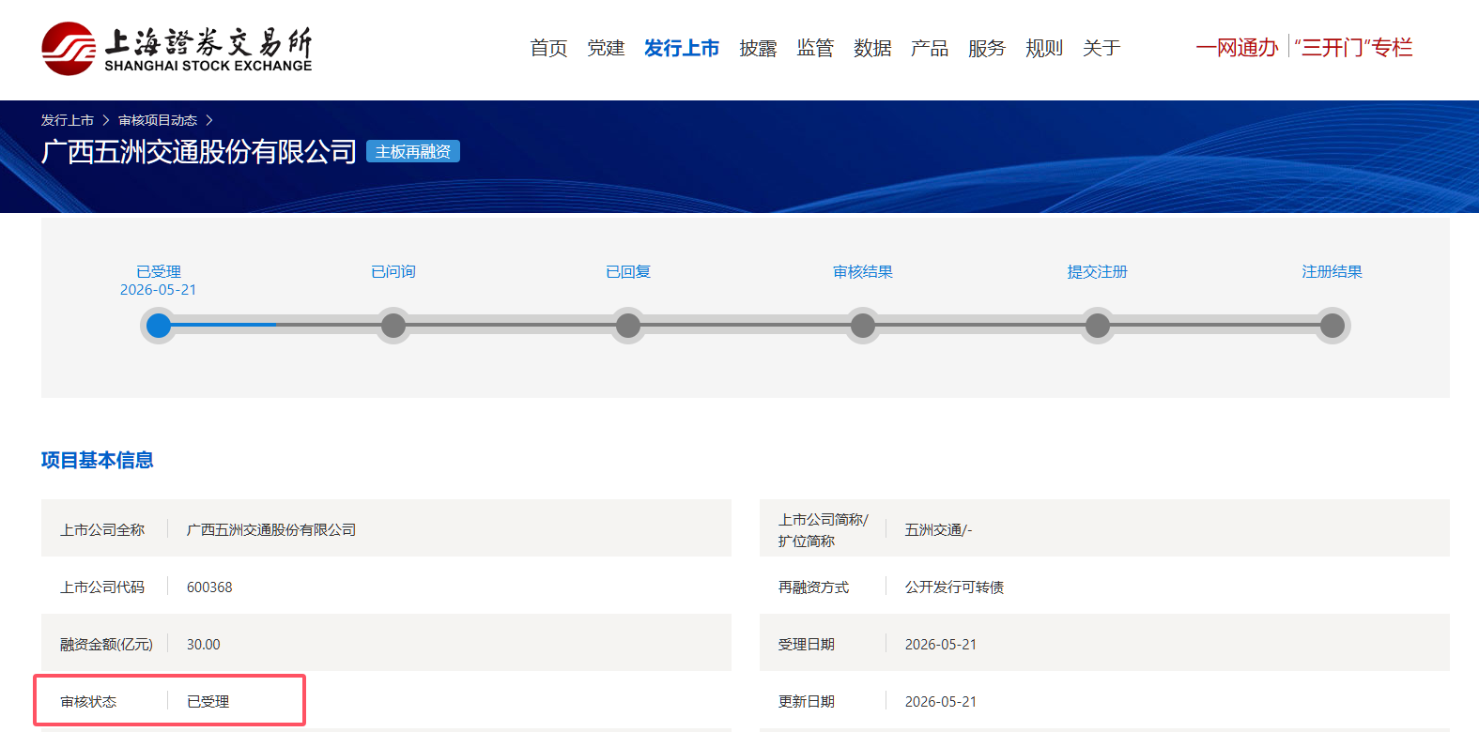Click the 上市公司代码 label
The width and height of the screenshot is (1479, 732).
point(102,587)
